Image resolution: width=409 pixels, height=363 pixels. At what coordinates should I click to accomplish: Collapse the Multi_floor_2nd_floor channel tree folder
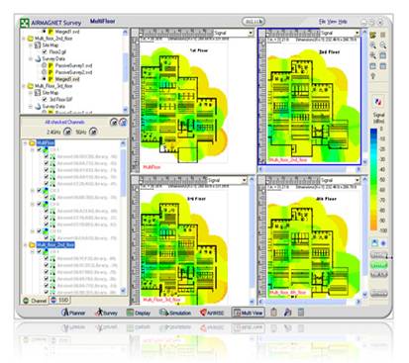click(26, 245)
